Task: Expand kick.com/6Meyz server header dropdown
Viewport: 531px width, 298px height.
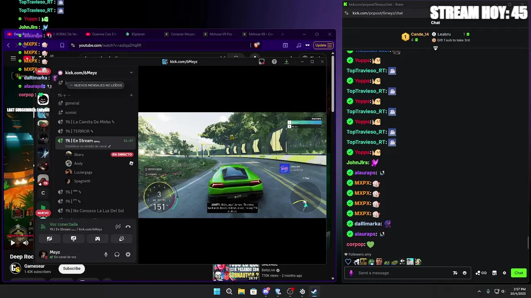Action: tap(131, 72)
